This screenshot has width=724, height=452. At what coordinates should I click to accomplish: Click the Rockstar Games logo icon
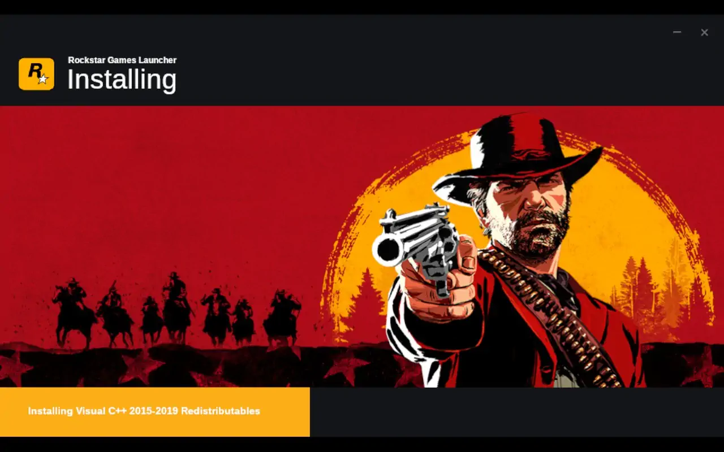[36, 74]
